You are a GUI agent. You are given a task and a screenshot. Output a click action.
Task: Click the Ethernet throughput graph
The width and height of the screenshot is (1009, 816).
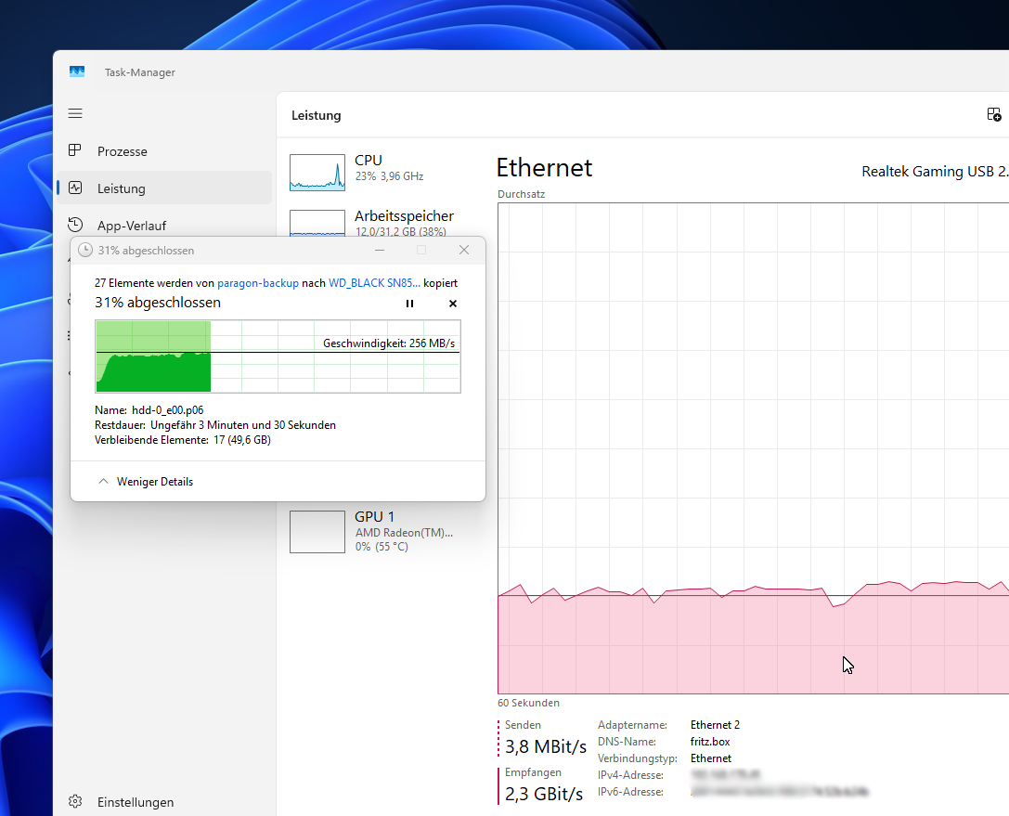tap(753, 447)
